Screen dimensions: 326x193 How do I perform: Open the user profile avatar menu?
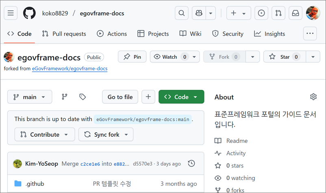(313, 13)
